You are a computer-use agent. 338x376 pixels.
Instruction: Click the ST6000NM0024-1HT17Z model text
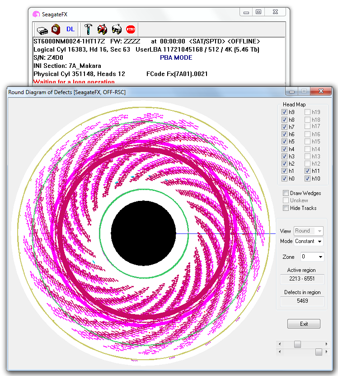[x=69, y=41]
